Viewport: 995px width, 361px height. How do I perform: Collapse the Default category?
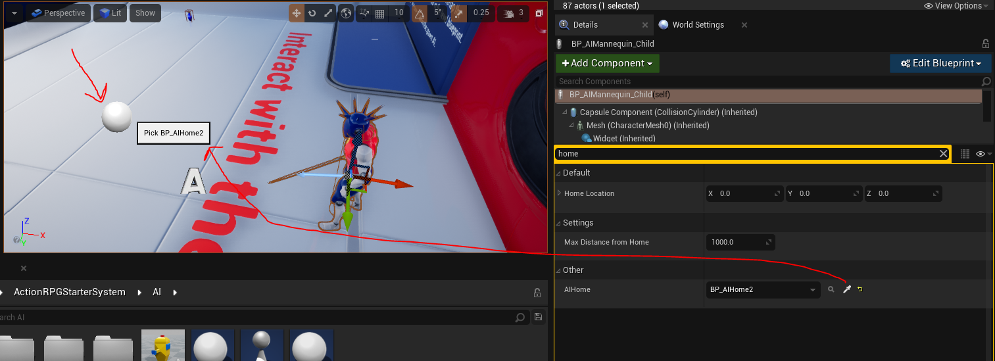pos(558,173)
